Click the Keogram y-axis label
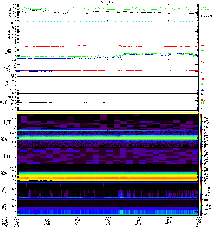 [x=9, y=34]
